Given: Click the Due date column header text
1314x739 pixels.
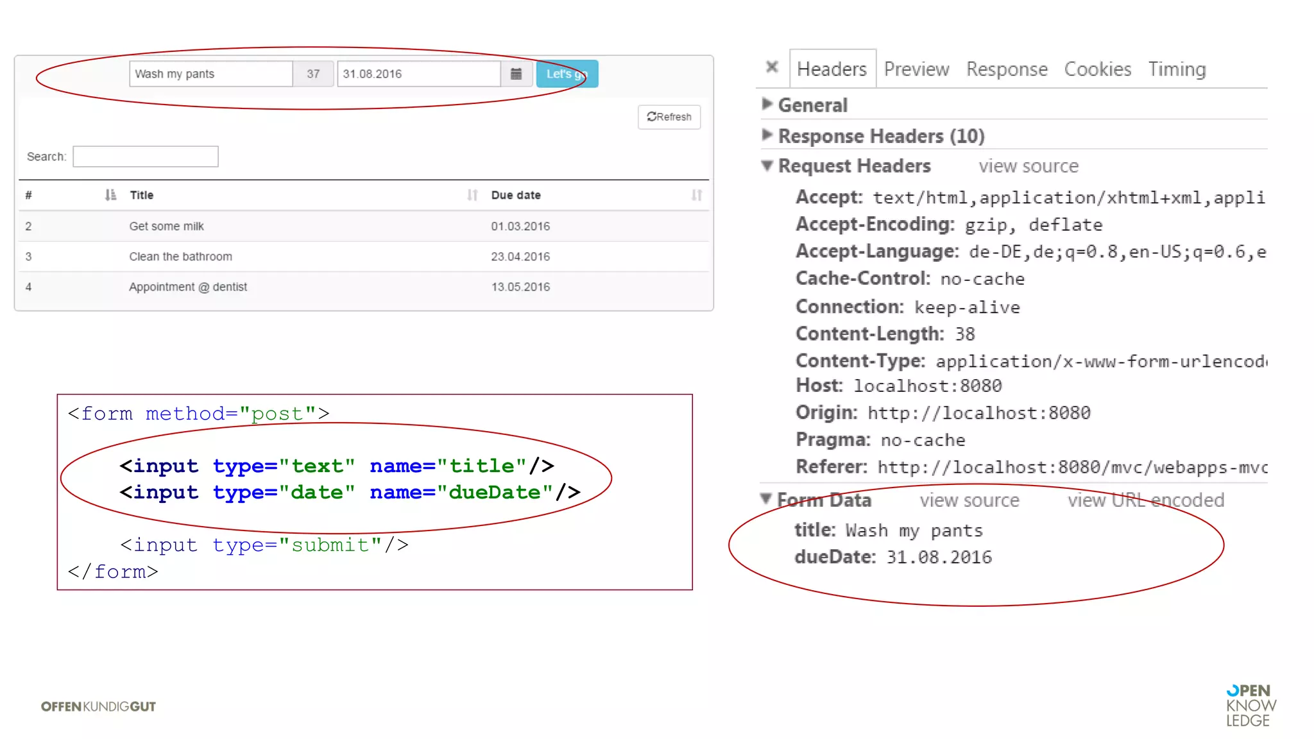Looking at the screenshot, I should [516, 195].
